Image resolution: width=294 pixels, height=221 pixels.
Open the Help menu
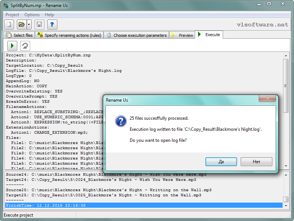[x=49, y=15]
